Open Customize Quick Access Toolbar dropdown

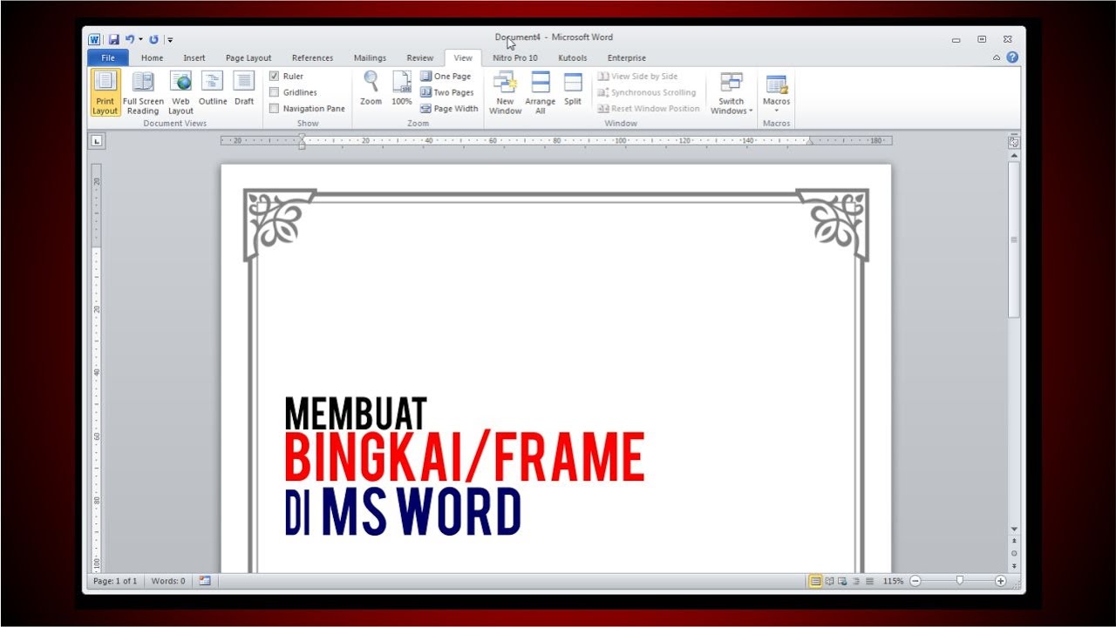(x=170, y=40)
